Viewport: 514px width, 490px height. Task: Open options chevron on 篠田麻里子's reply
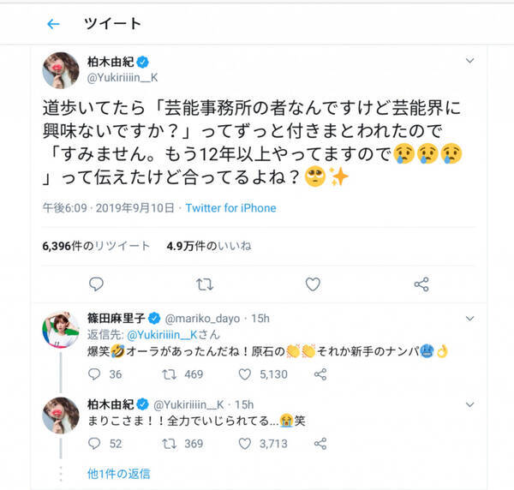[469, 320]
